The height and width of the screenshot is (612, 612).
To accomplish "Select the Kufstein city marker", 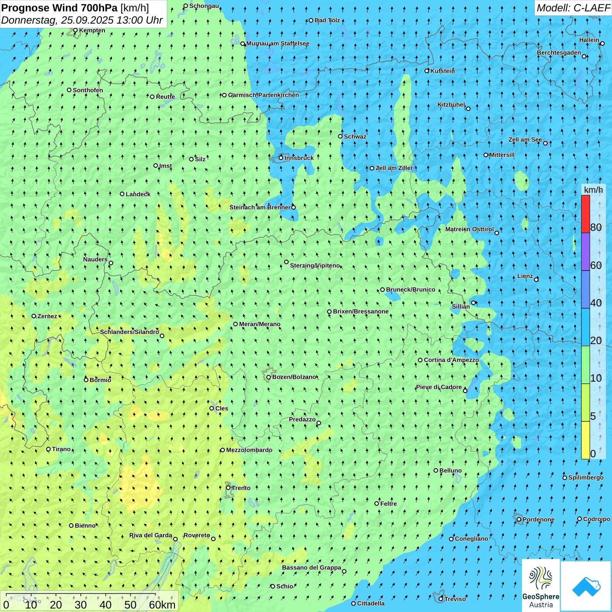I will click(x=427, y=71).
